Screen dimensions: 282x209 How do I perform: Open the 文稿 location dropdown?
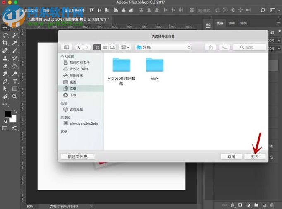pos(163,47)
